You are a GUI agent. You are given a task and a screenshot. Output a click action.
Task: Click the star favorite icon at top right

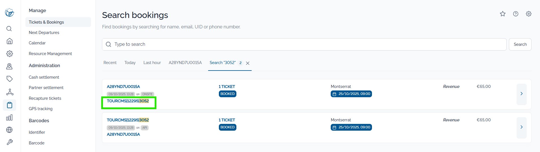503,14
